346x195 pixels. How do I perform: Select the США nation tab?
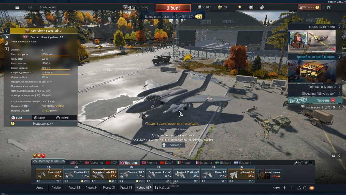(x=76, y=163)
